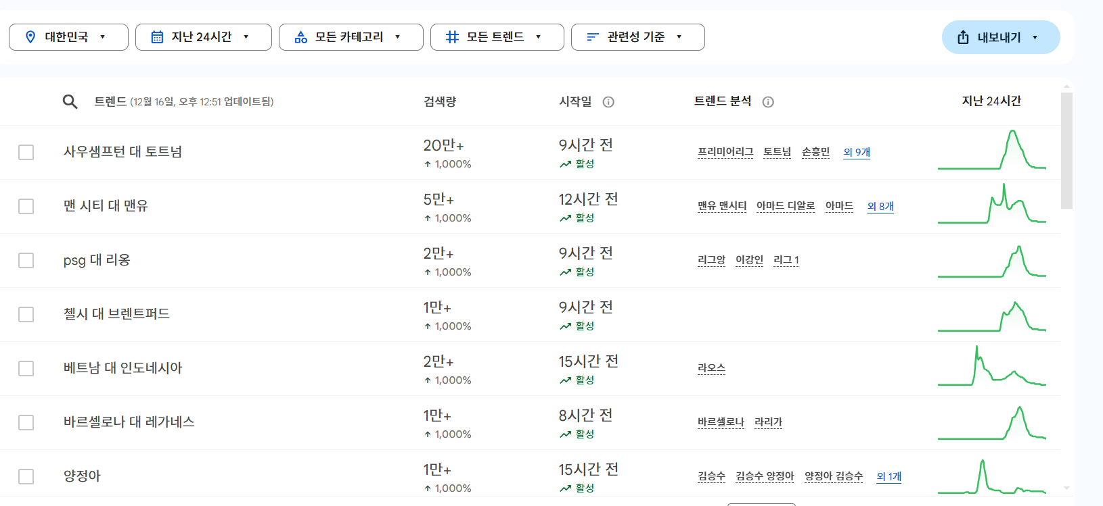Screen dimensions: 1103x506
Task: Click the up-arrow 1,000% icon in psg 대 리옹 row
Action: tap(428, 272)
